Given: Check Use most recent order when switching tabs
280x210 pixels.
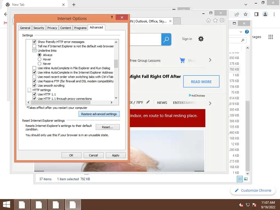Looking at the screenshot, I should [34, 77].
